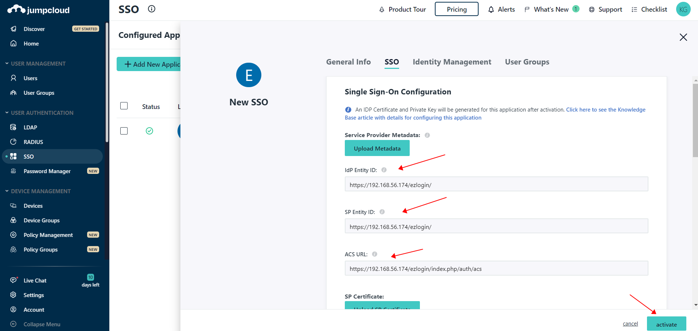Click the scrollbar down arrow

(x=695, y=305)
